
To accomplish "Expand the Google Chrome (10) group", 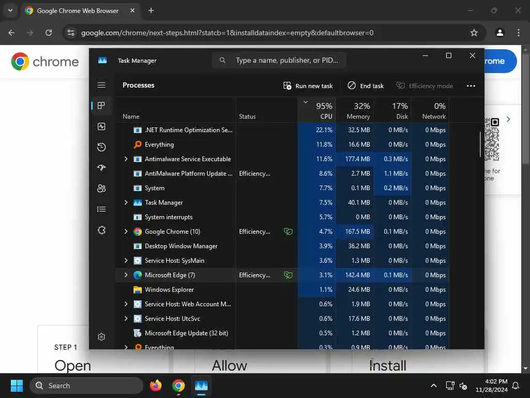I will [126, 232].
